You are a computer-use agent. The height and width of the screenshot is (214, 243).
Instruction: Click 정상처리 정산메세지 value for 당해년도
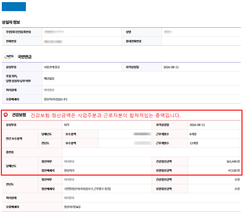69,170
